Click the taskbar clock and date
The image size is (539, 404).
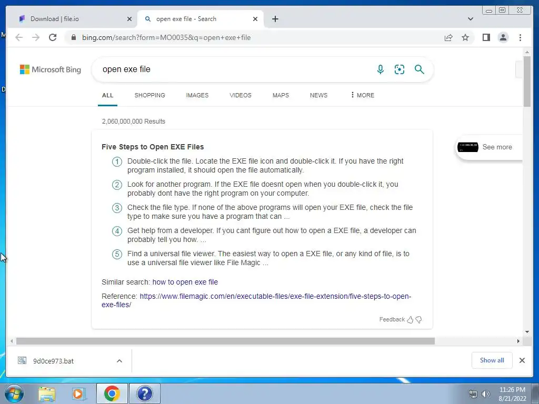512,394
